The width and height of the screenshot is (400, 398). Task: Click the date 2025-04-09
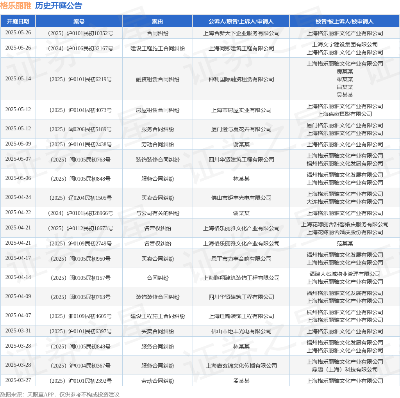18,296
